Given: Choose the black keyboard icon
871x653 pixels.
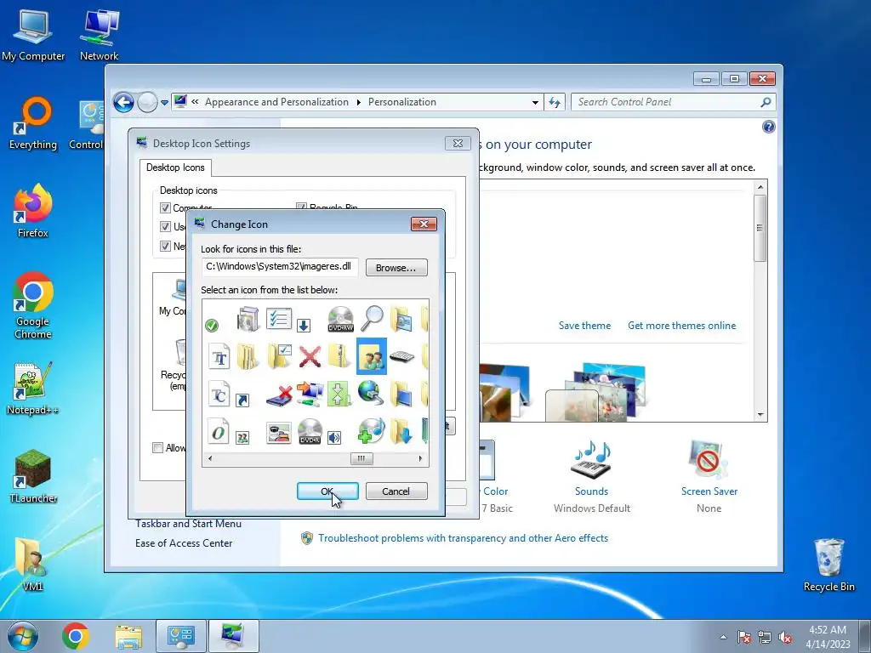Looking at the screenshot, I should [x=401, y=356].
